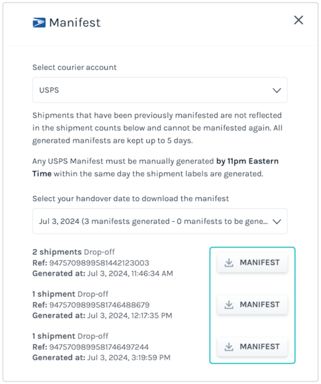Click the "Select your handover date" label
The image size is (321, 384).
pos(130,198)
